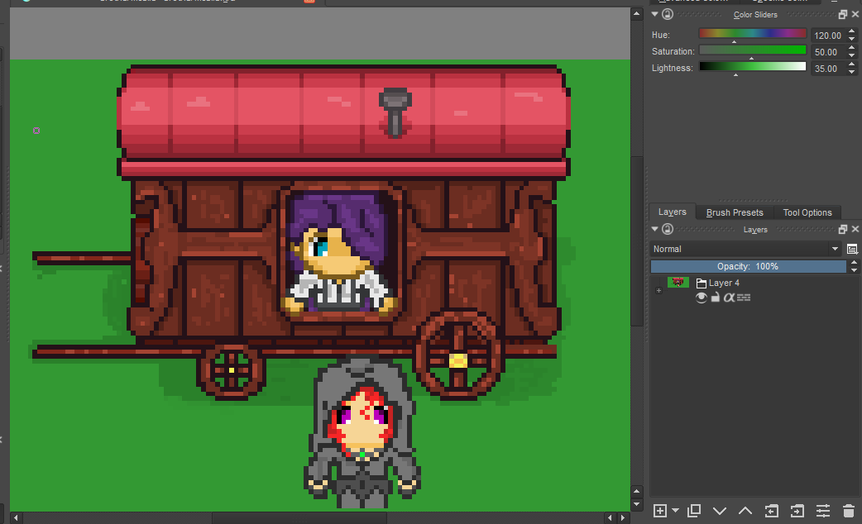Move the layer up
Screen dimensions: 862x524
click(x=745, y=511)
